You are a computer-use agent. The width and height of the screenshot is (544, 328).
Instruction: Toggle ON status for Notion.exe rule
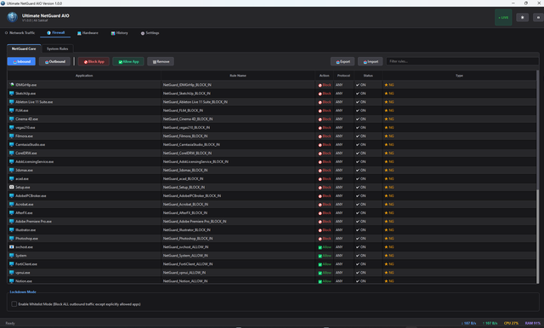[x=360, y=281]
